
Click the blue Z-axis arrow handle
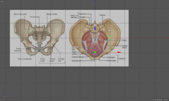[x=95, y=28]
